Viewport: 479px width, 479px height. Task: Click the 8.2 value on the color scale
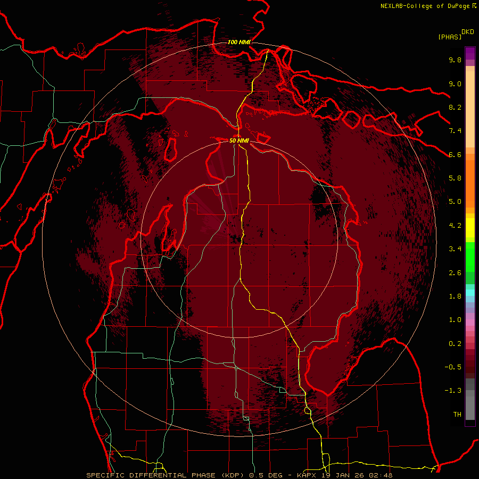455,107
